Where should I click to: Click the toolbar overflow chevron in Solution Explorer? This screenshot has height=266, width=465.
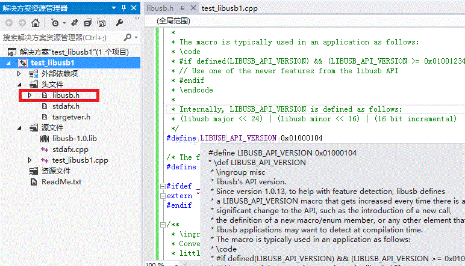coord(137,19)
